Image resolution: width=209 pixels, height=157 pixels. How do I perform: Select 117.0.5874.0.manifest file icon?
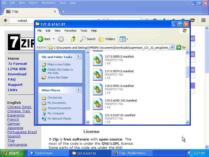[98, 75]
